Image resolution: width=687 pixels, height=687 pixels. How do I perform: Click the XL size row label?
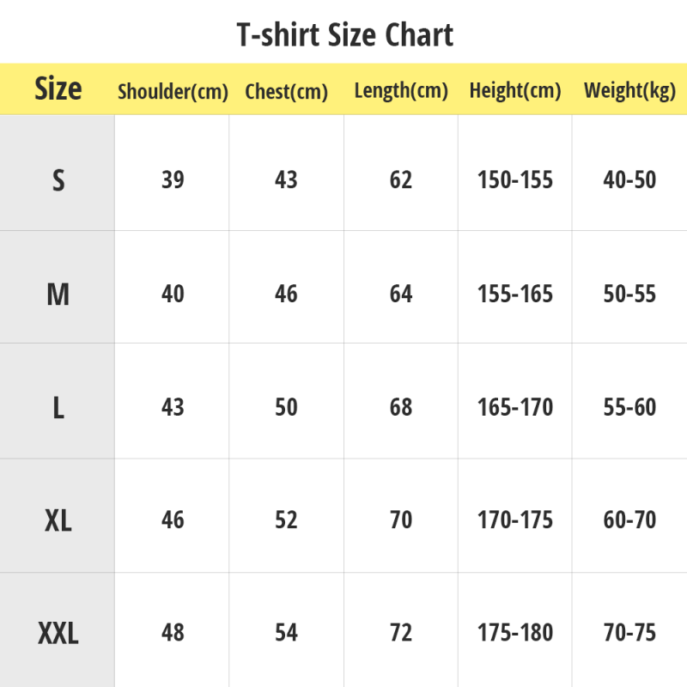(x=58, y=520)
